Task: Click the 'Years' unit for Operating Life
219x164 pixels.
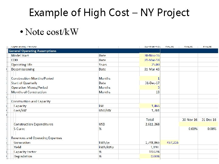Action: 103,65
